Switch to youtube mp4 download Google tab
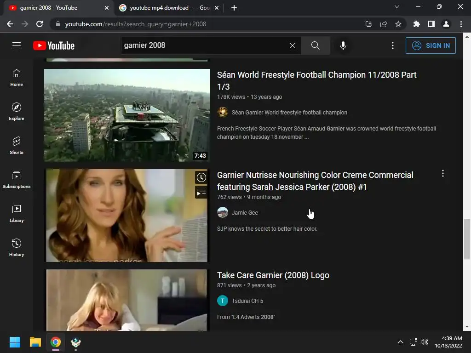Screen dimensions: 471x353 tap(170, 8)
